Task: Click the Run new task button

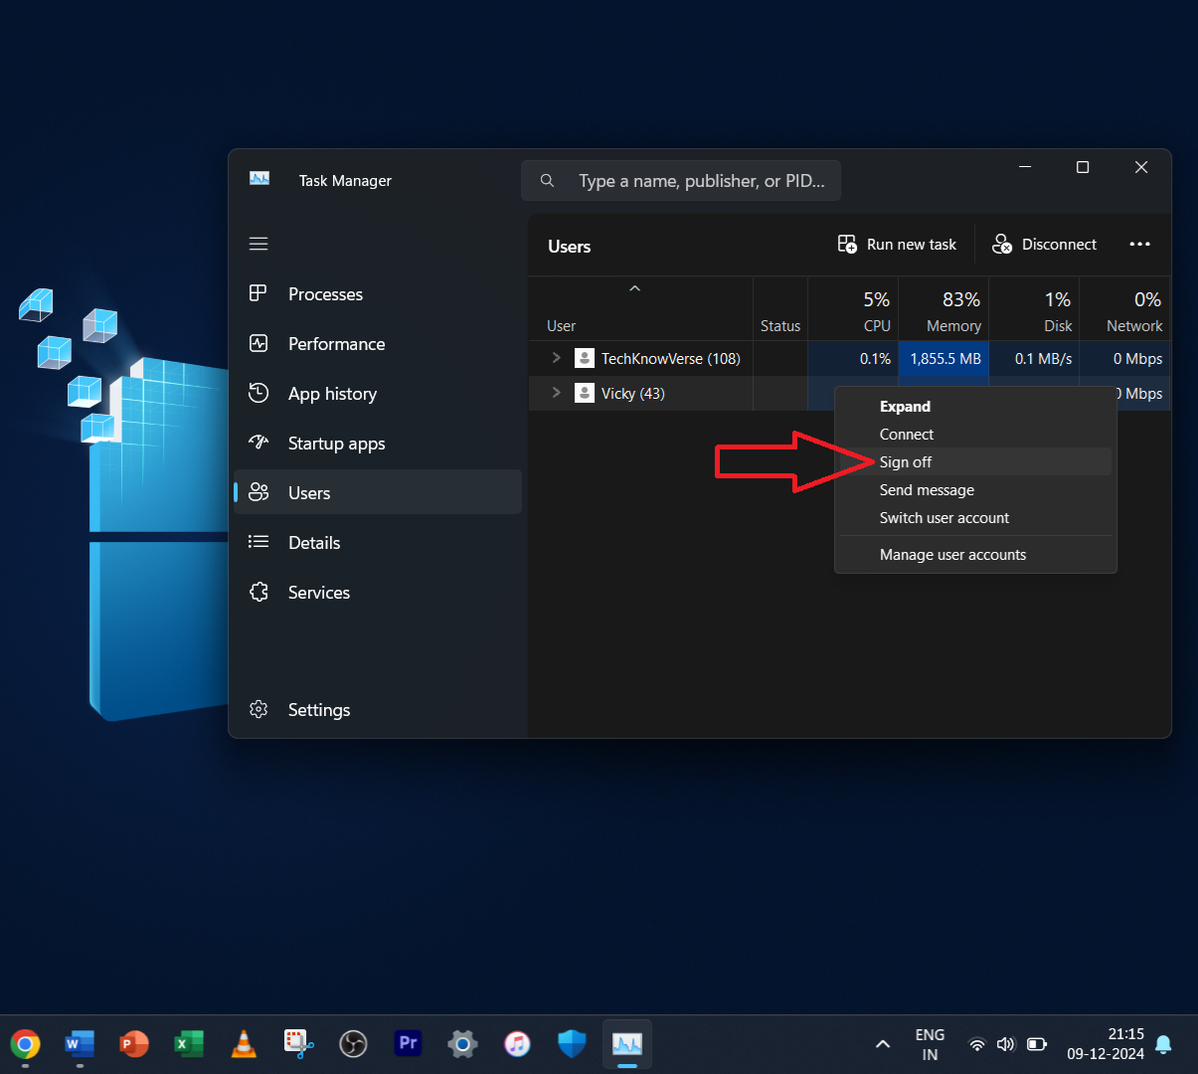Action: click(x=897, y=245)
